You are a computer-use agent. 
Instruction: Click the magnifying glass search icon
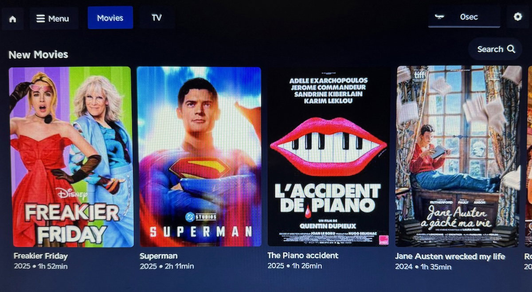point(511,49)
